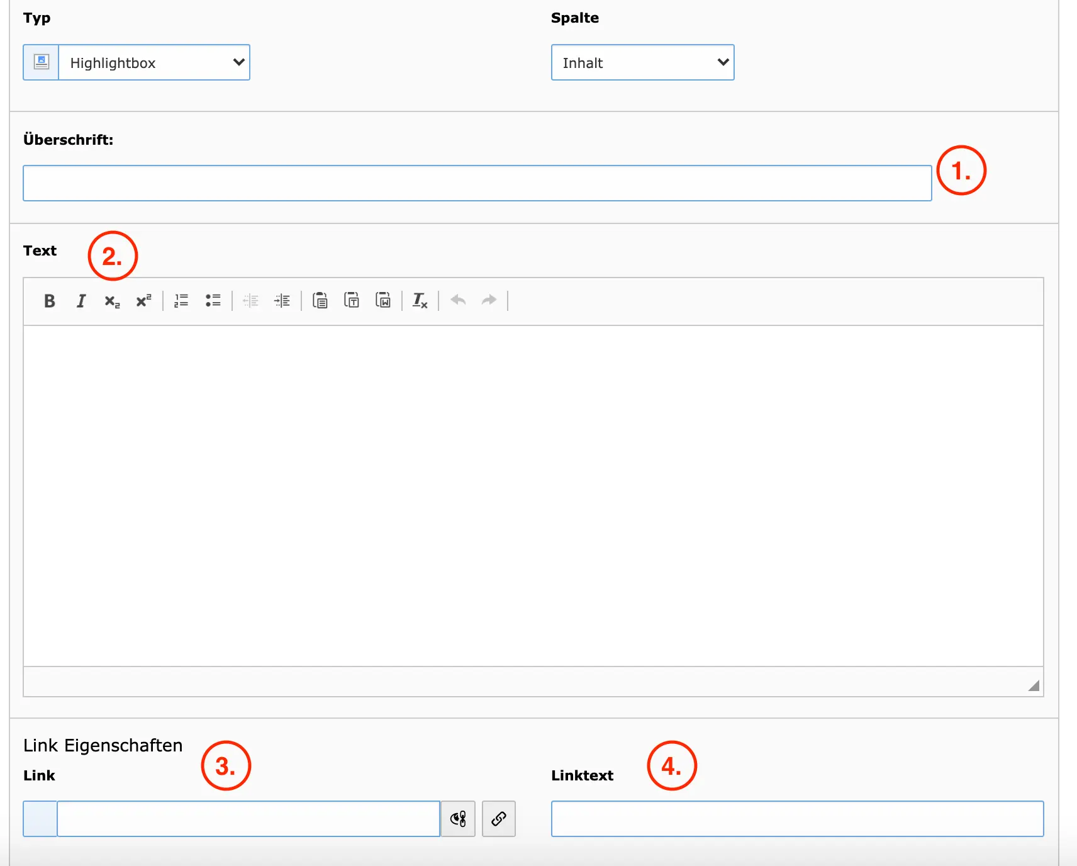Redo the last editor action

click(489, 301)
